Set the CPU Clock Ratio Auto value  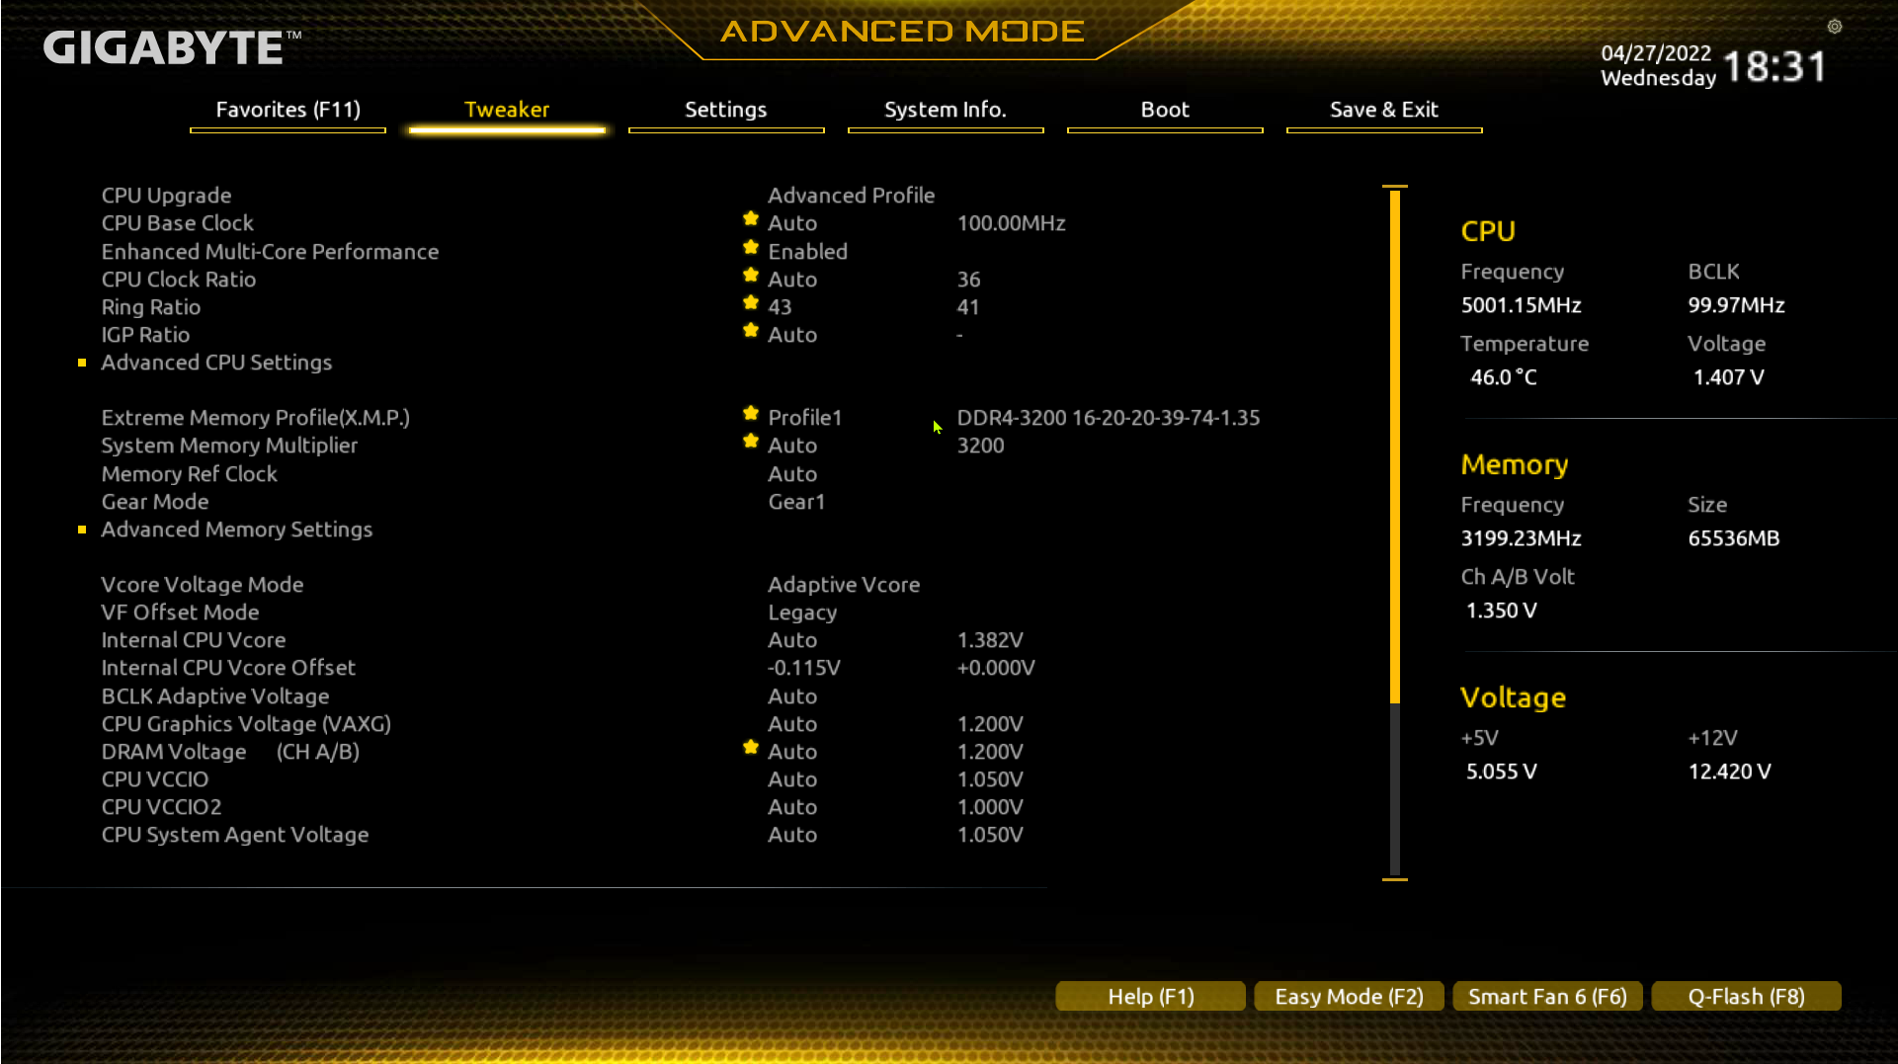point(792,280)
